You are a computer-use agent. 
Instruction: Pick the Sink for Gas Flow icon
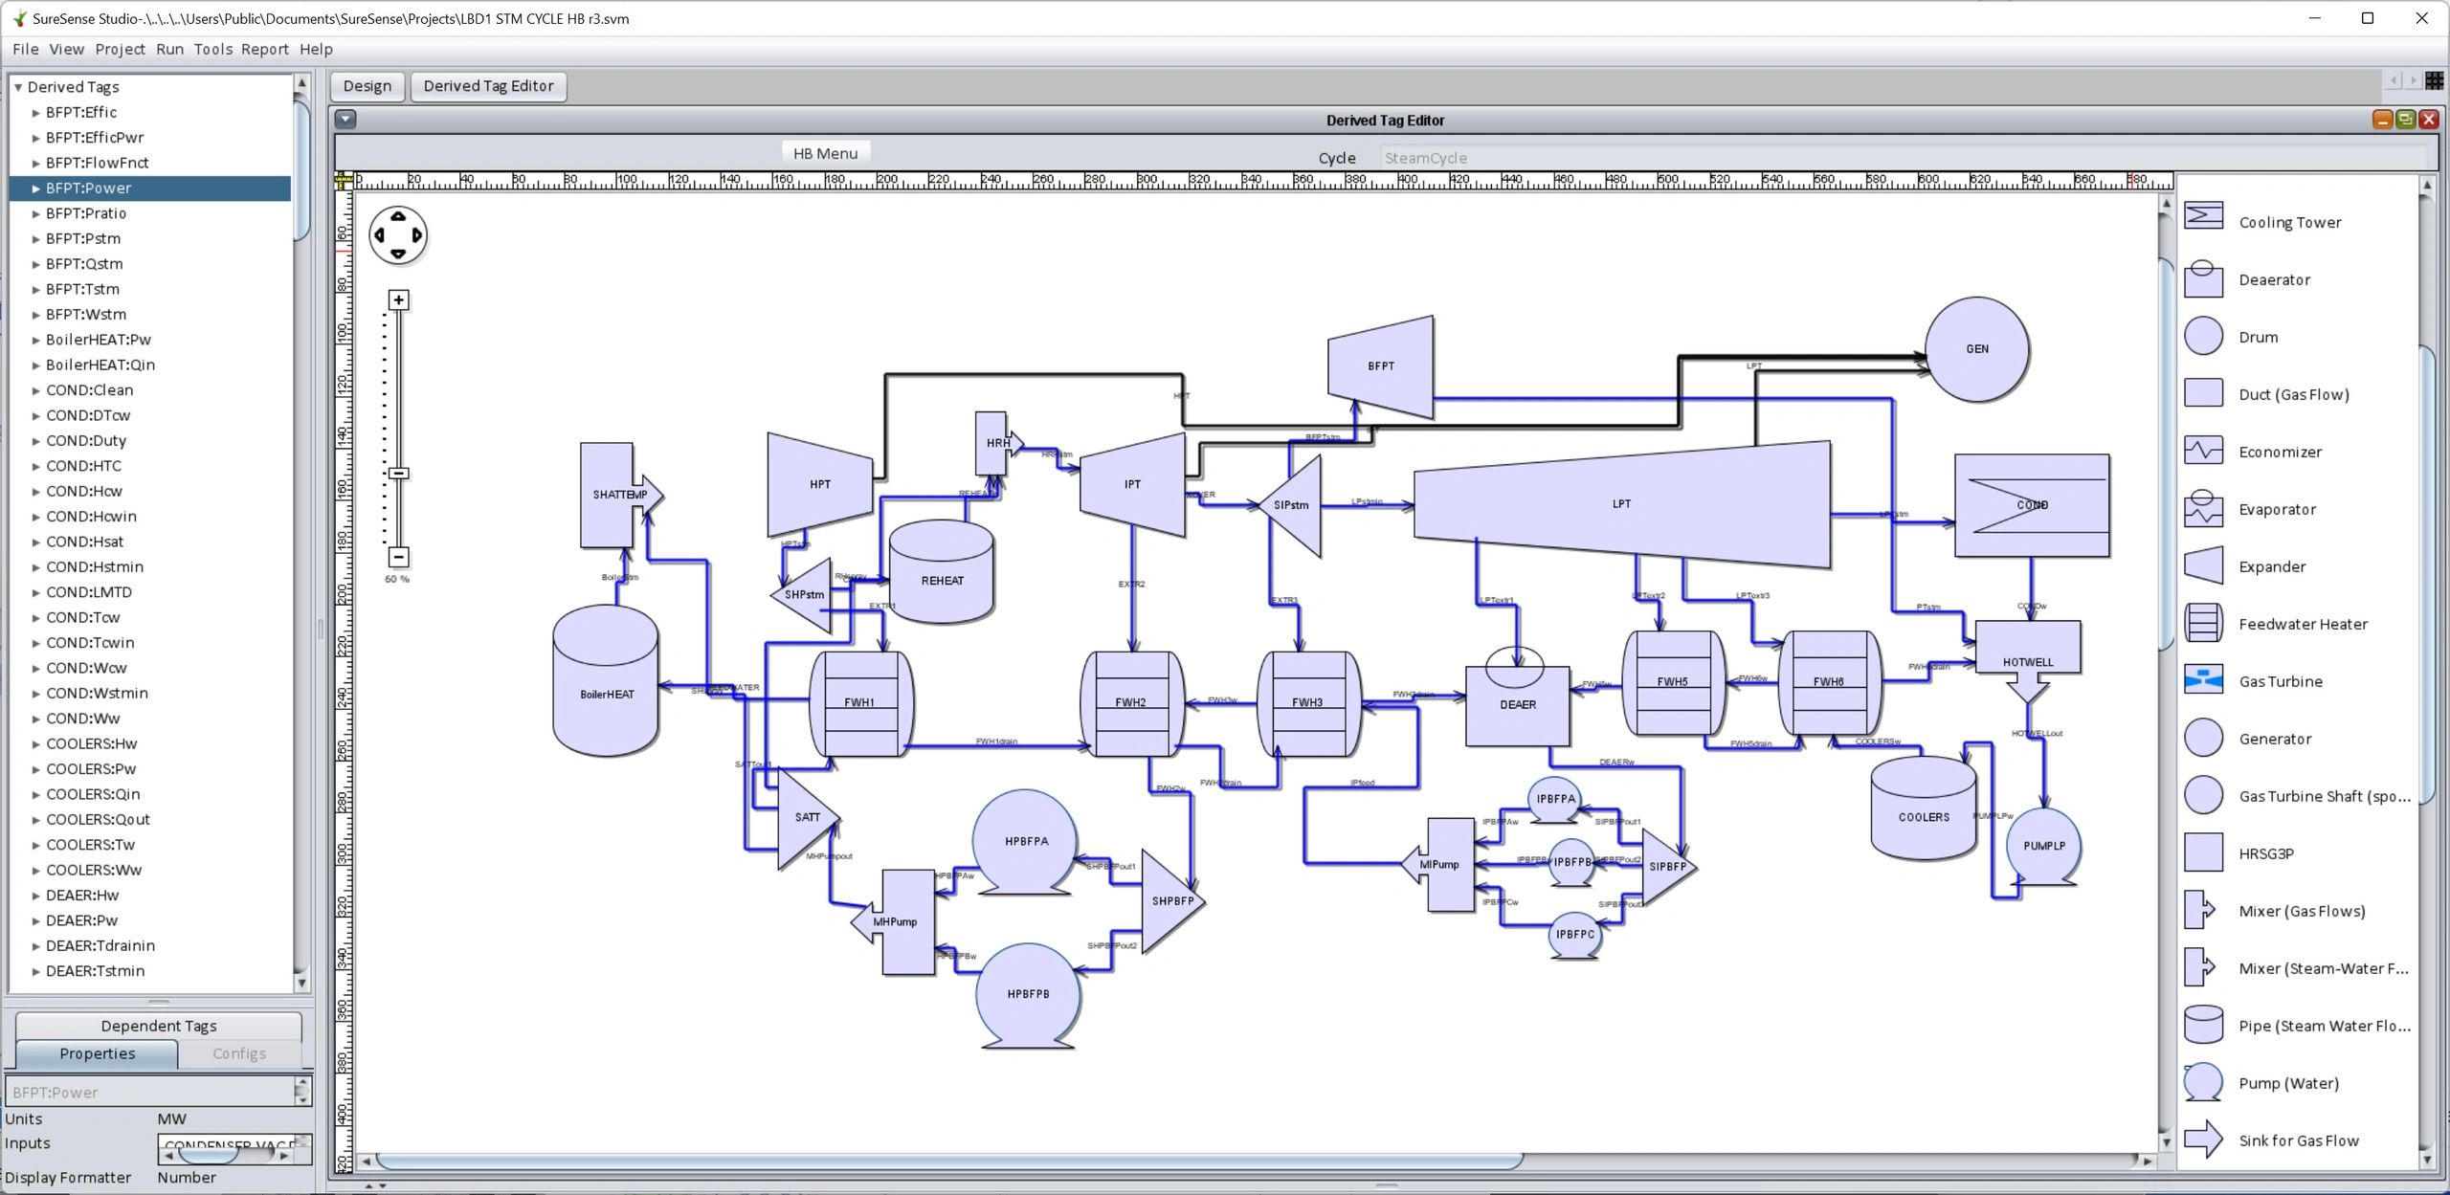point(2204,1140)
